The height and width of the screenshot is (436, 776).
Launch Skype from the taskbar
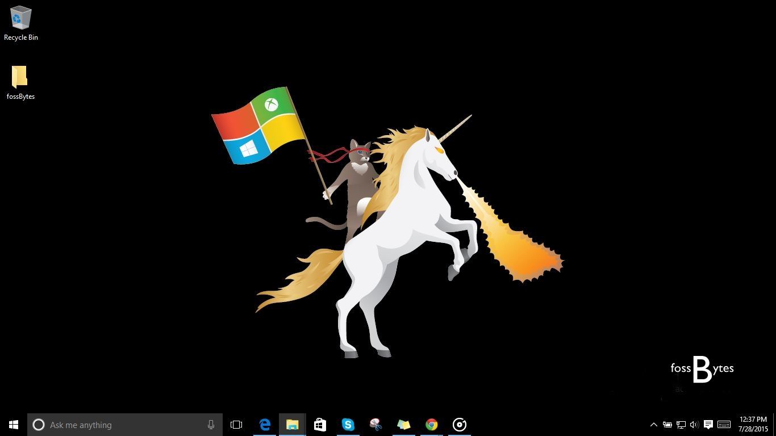[x=348, y=425]
